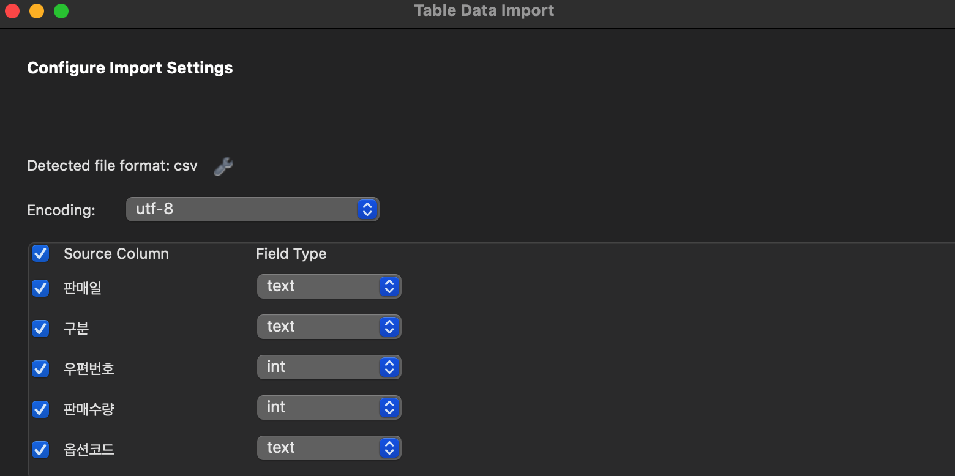955x476 pixels.
Task: Open CSV format options wrench icon
Action: [223, 166]
